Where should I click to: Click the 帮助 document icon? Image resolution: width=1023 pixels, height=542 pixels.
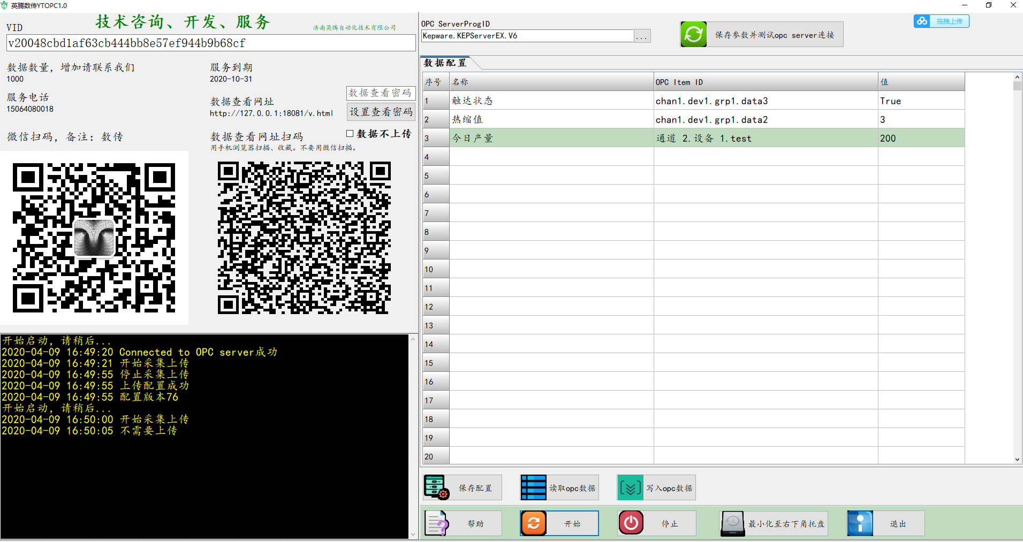tap(436, 523)
